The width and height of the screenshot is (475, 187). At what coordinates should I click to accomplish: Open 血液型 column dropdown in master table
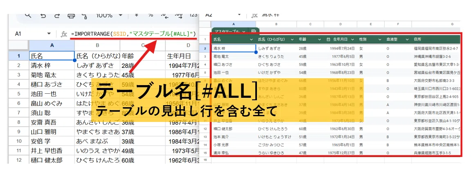pyautogui.click(x=407, y=39)
